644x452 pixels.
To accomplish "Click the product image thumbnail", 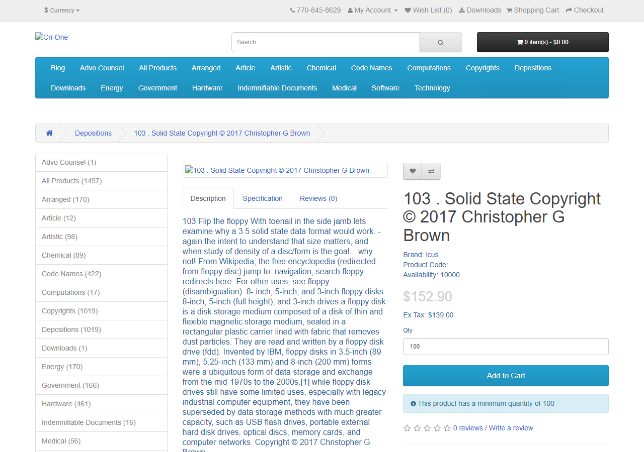I will click(285, 170).
